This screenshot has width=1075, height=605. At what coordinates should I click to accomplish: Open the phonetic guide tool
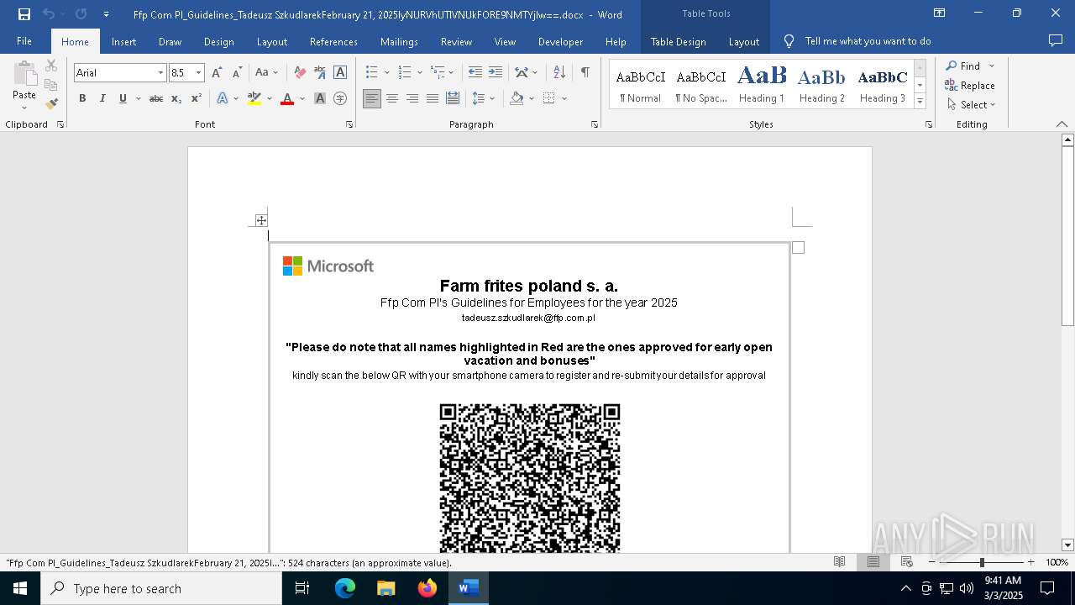click(320, 73)
